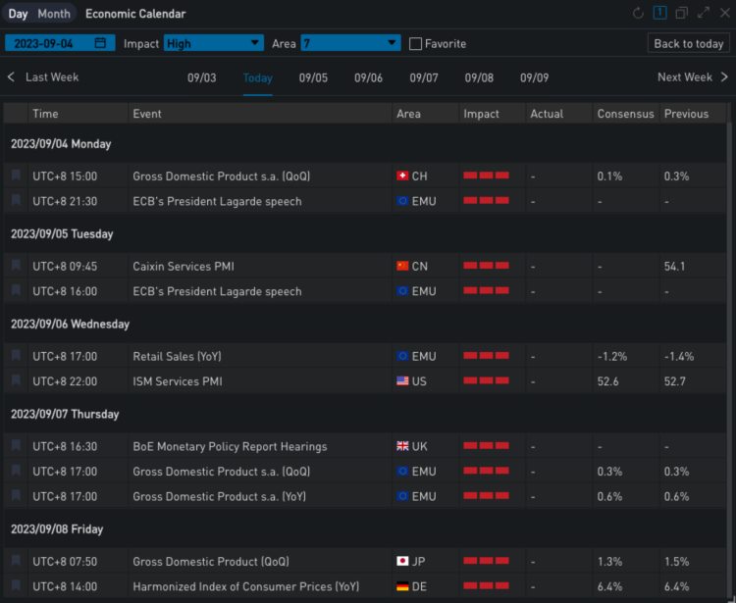Click the pop-out window icon
Image resolution: width=736 pixels, height=603 pixels.
pos(682,14)
